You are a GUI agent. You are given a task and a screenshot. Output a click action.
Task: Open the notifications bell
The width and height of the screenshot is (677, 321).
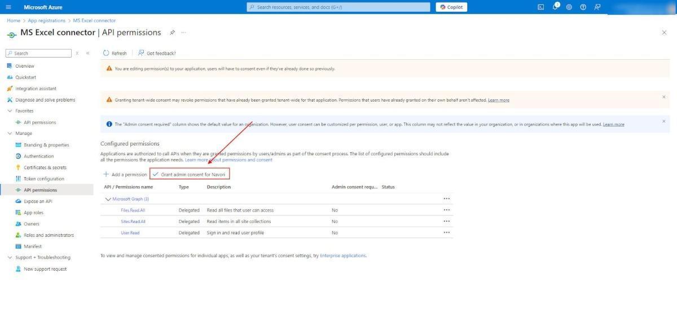(555, 7)
